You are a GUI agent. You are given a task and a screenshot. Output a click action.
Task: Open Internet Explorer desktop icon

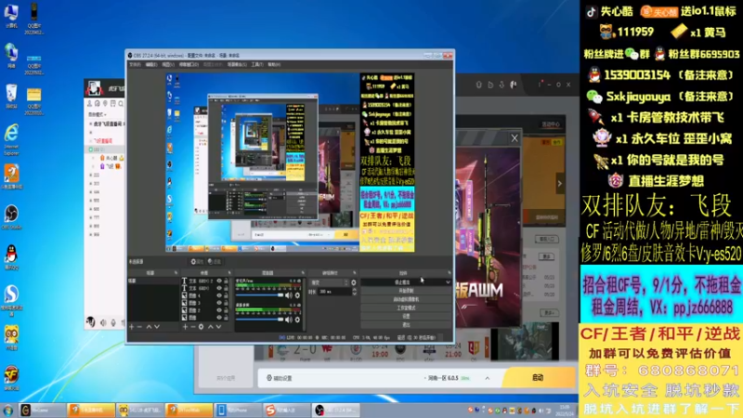11,138
